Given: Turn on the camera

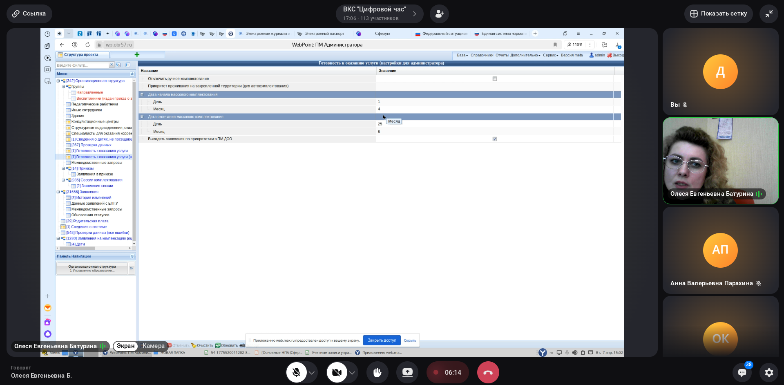Looking at the screenshot, I should tap(337, 372).
